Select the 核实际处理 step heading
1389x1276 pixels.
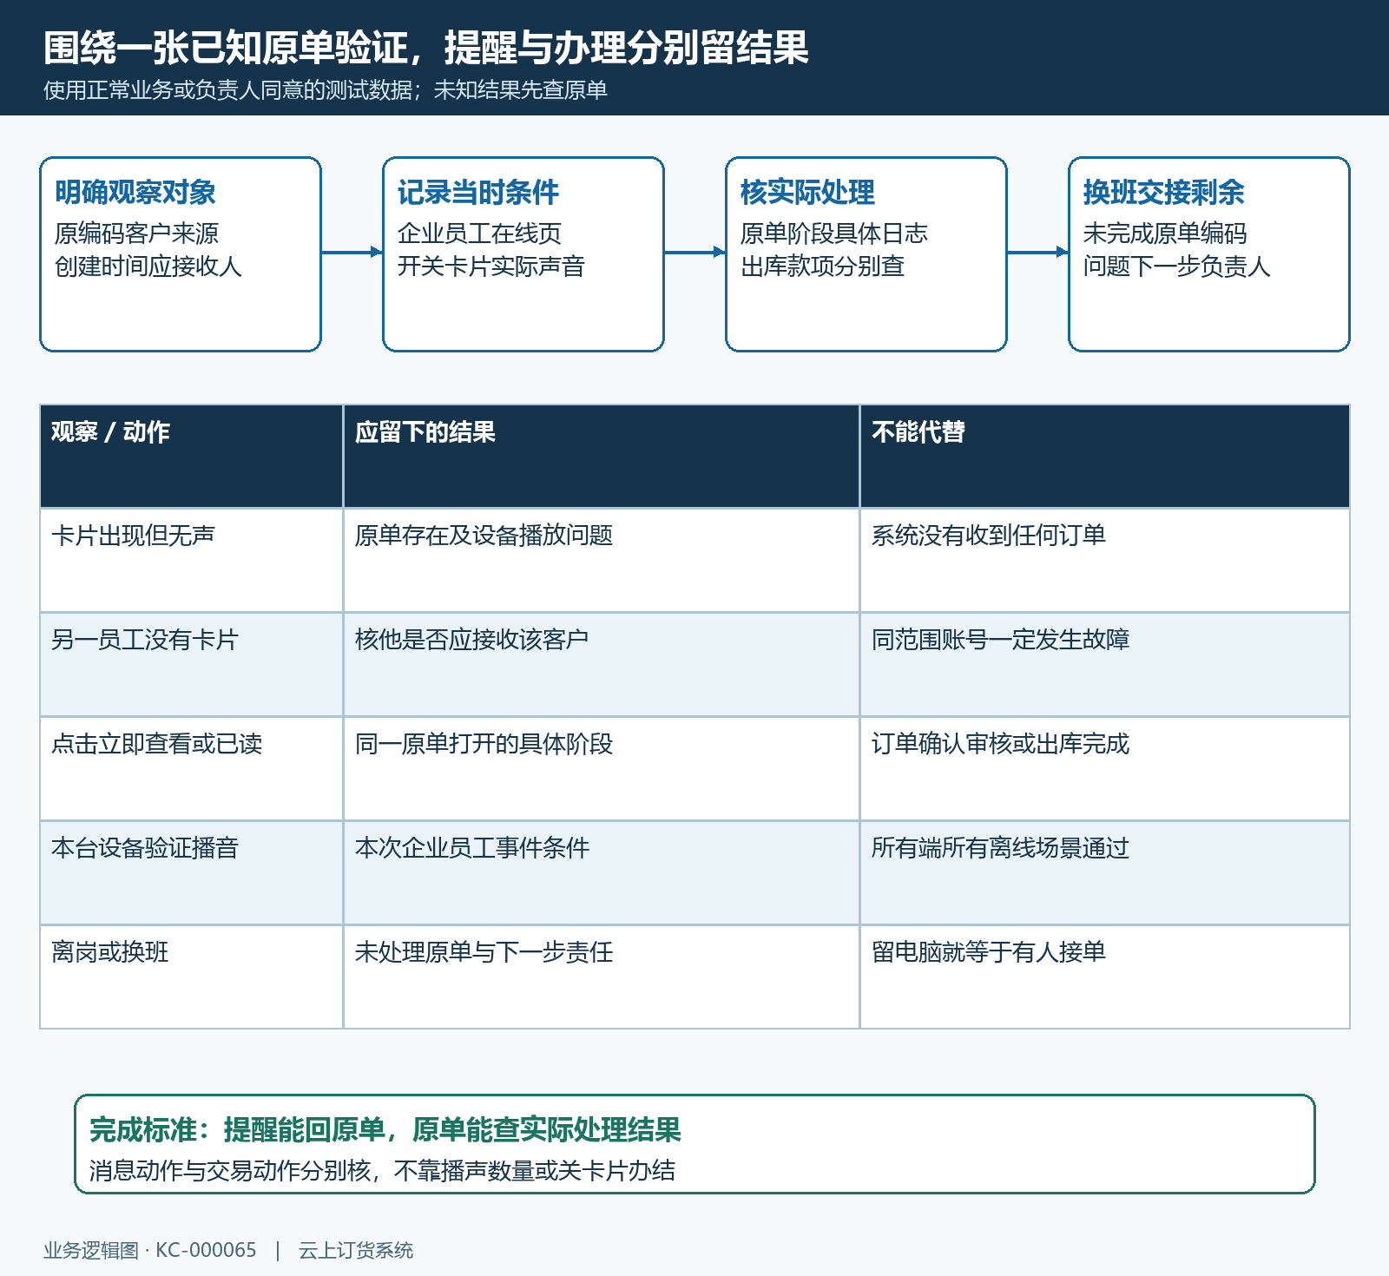coord(807,192)
